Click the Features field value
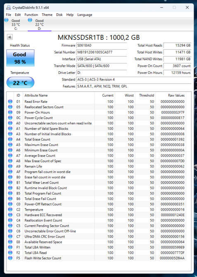 134,86
